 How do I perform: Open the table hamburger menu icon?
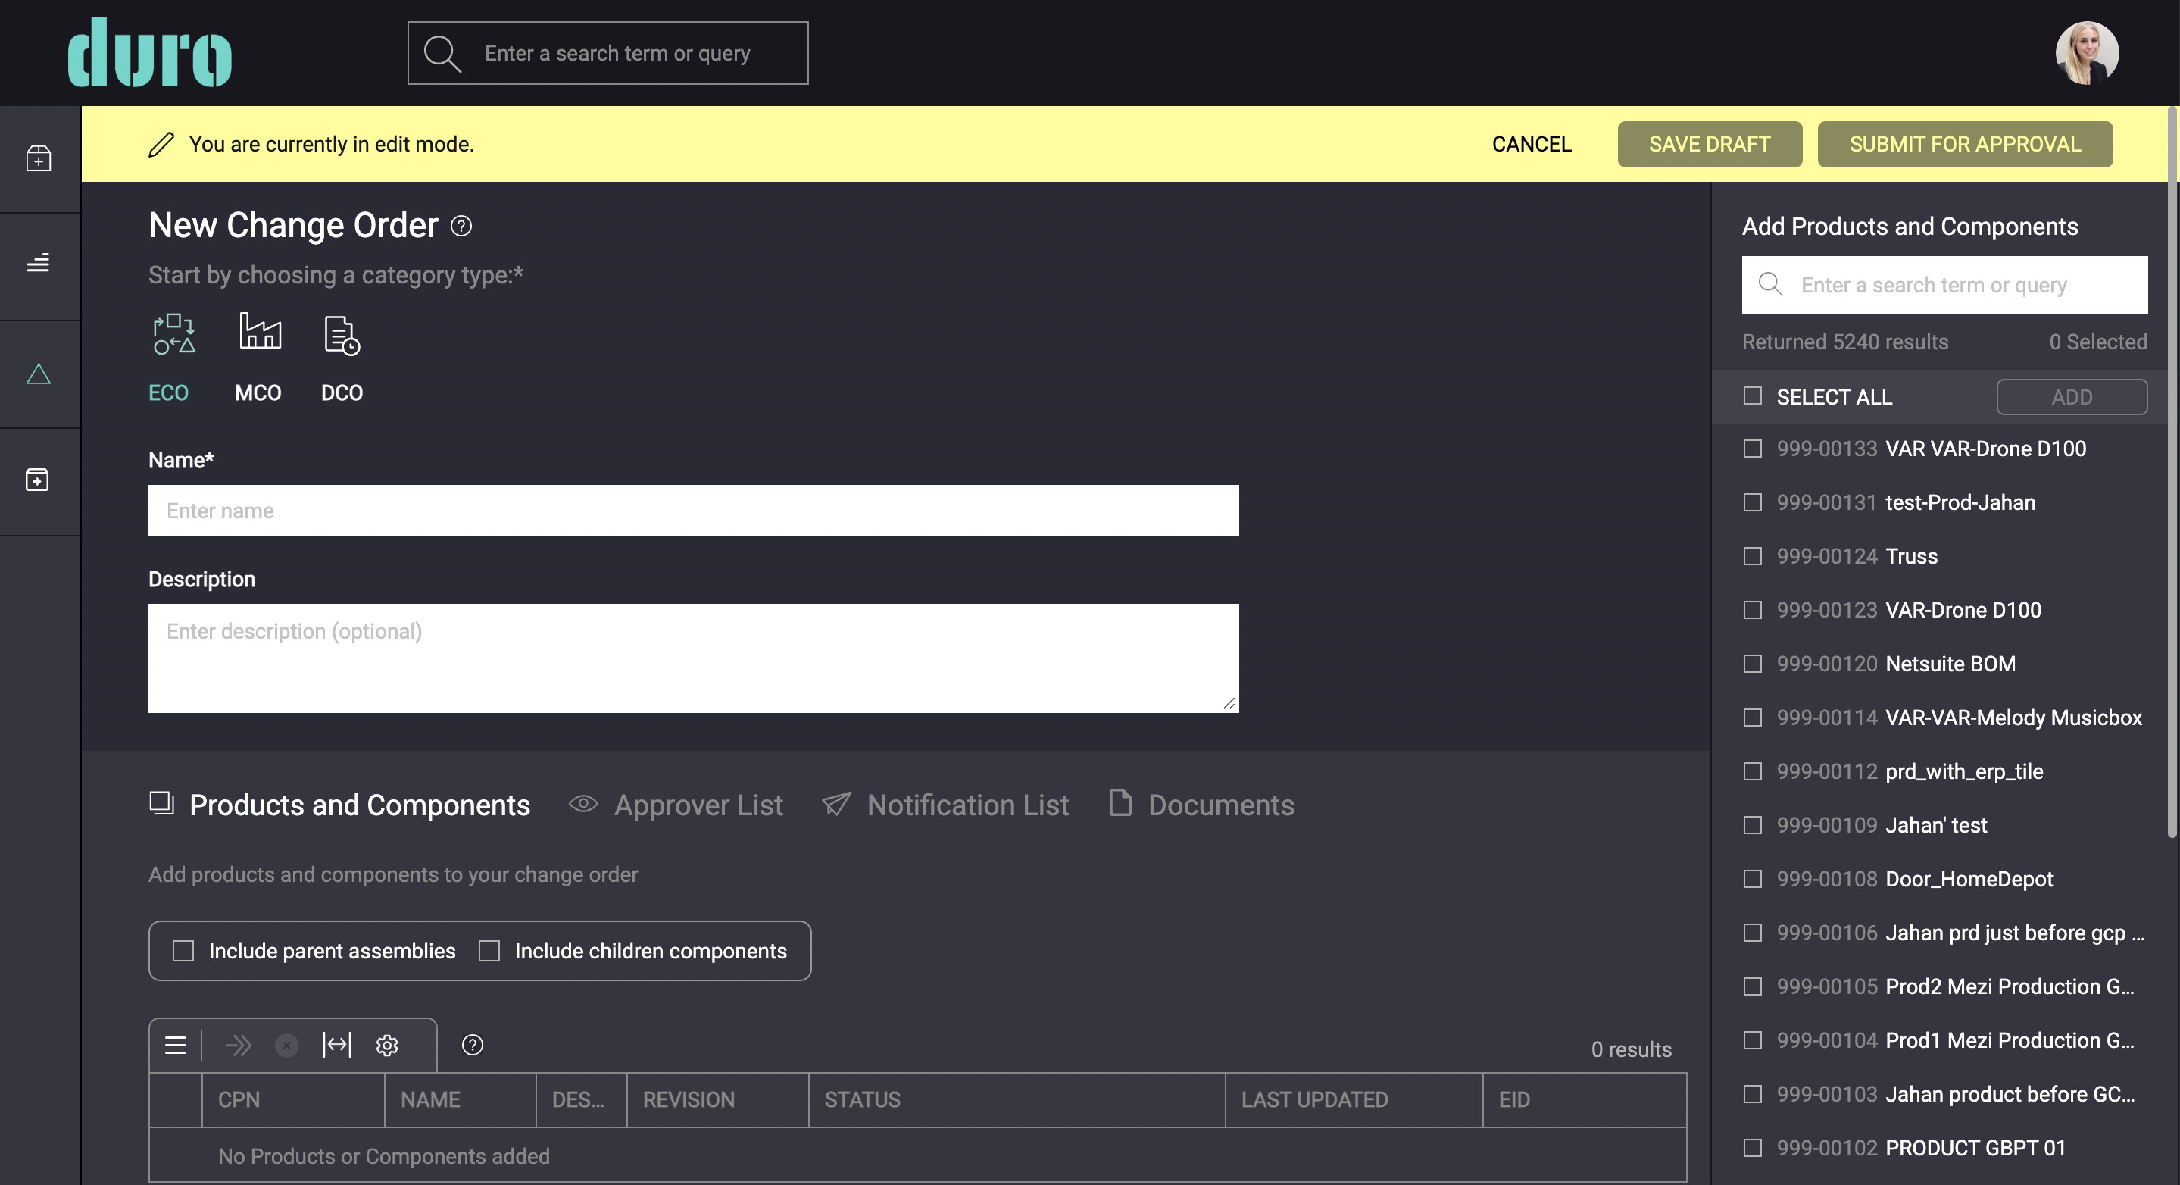(175, 1046)
